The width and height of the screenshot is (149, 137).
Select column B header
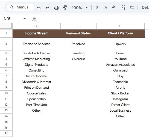pyautogui.click(x=78, y=26)
